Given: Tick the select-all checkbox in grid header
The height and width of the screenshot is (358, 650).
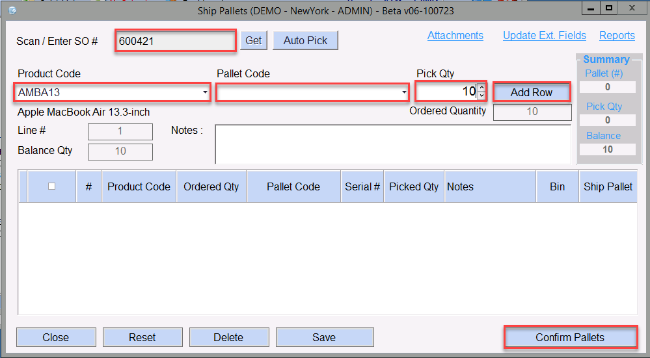Looking at the screenshot, I should [x=52, y=186].
